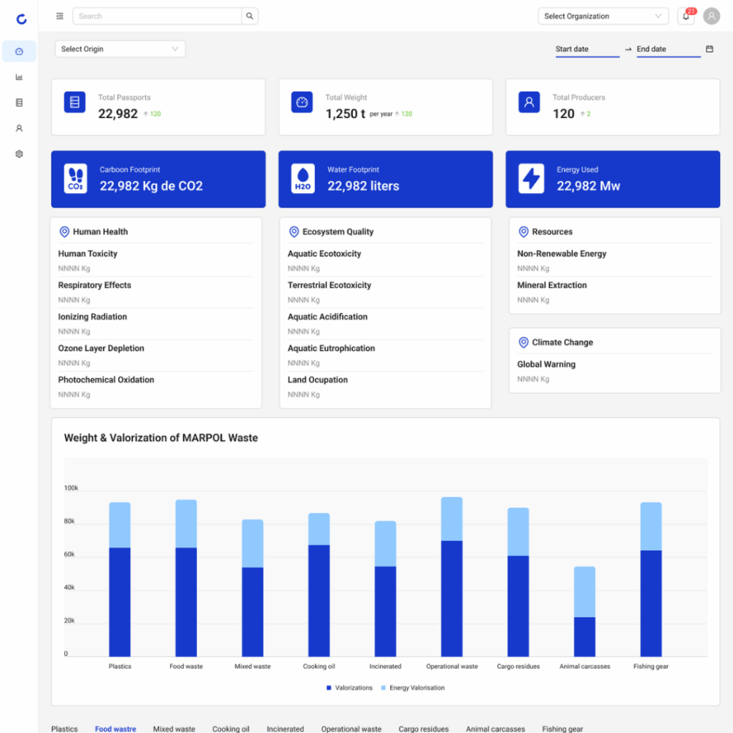Click the user avatar in header
The height and width of the screenshot is (733, 733).
click(711, 16)
